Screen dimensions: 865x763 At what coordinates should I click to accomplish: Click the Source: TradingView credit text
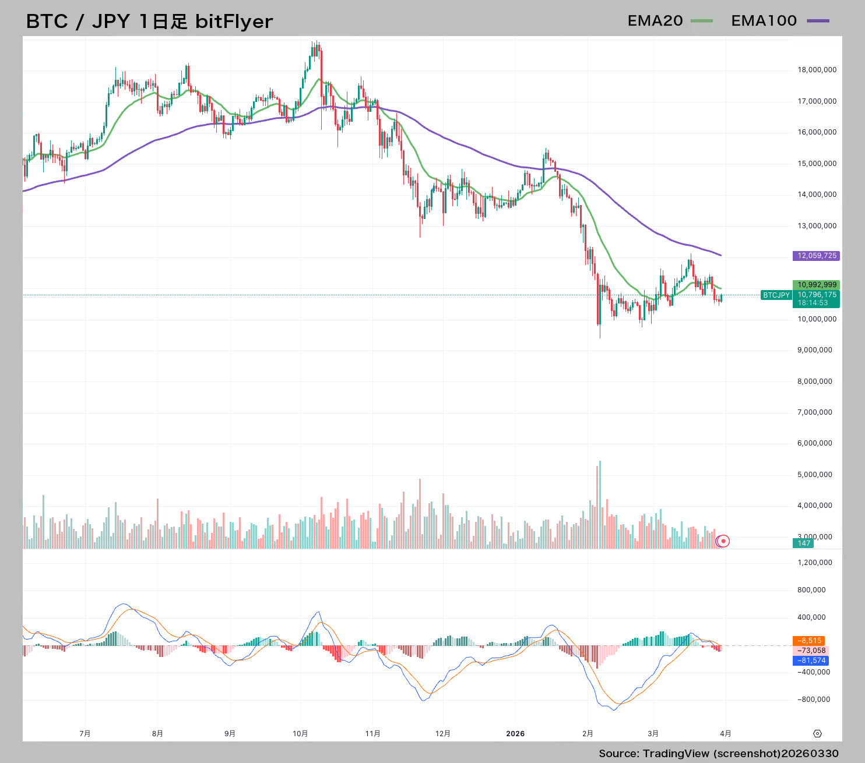(718, 754)
